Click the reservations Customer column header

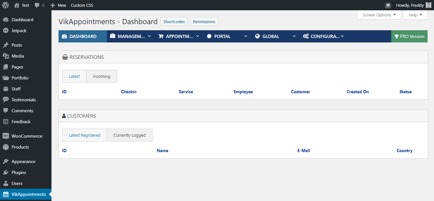click(x=300, y=92)
